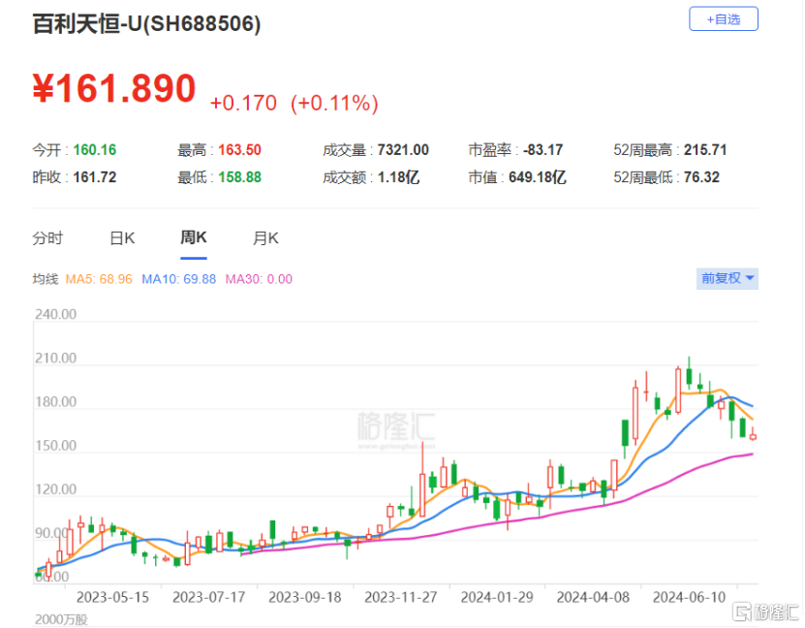Click the 成交量 value 7321.00
Screen dimensions: 805x628
tap(403, 150)
